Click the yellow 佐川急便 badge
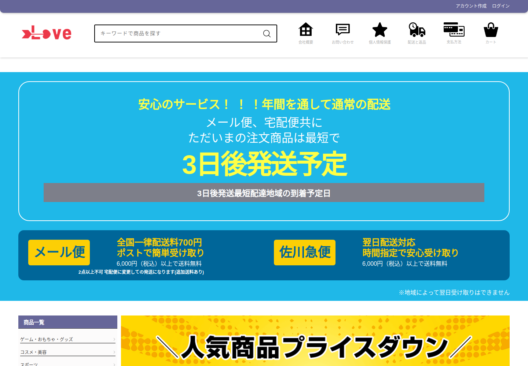Viewport: 528px width, 366px height. point(305,253)
